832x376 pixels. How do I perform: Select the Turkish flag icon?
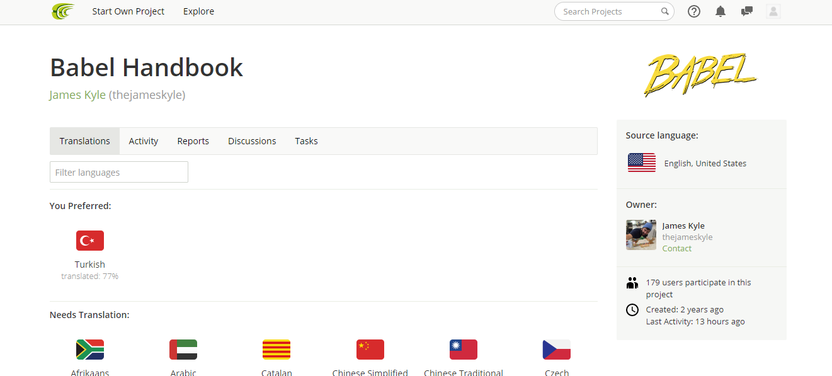tap(90, 241)
